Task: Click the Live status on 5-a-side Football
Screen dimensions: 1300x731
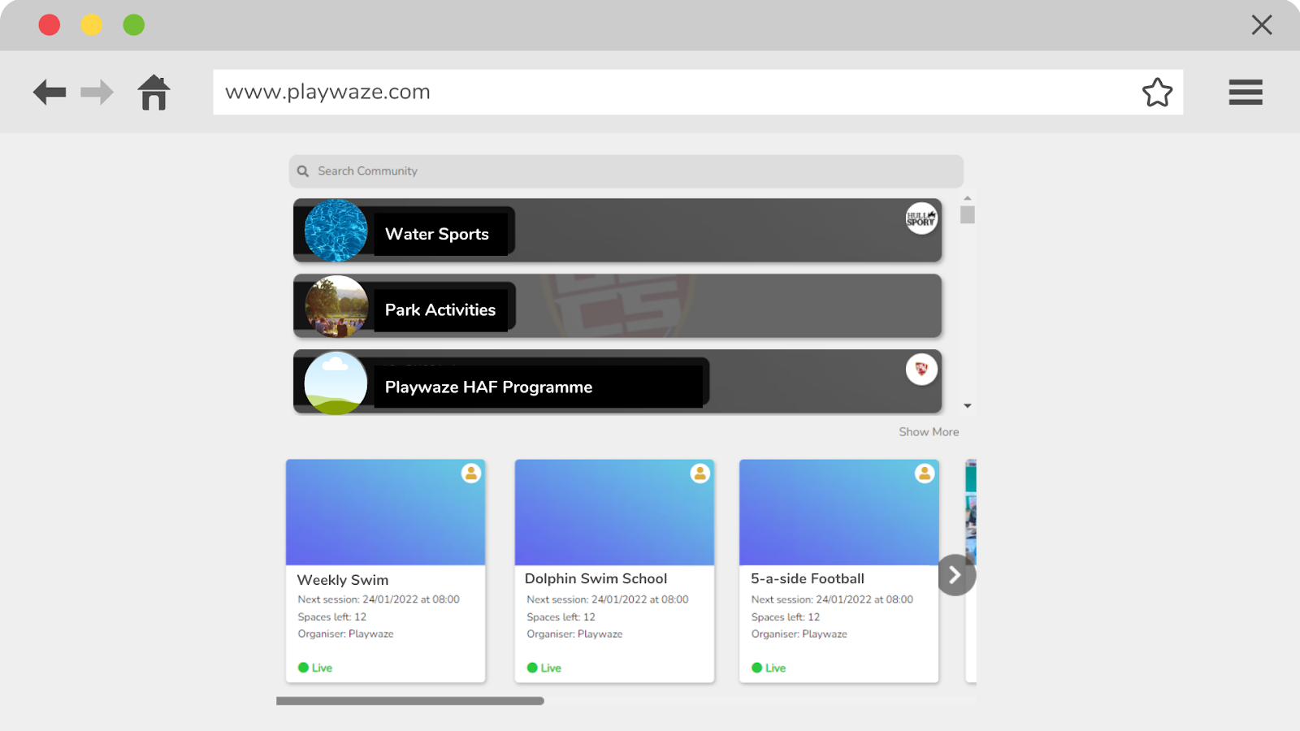Action: coord(769,668)
